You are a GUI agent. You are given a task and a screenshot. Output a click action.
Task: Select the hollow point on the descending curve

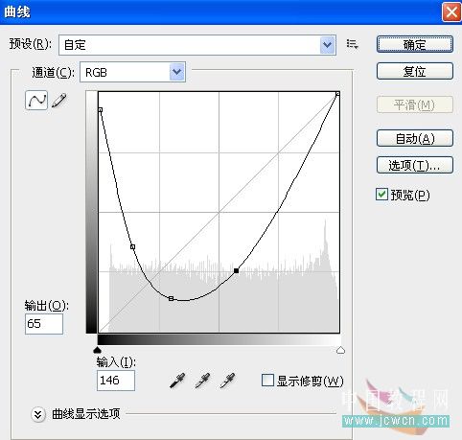(x=132, y=246)
